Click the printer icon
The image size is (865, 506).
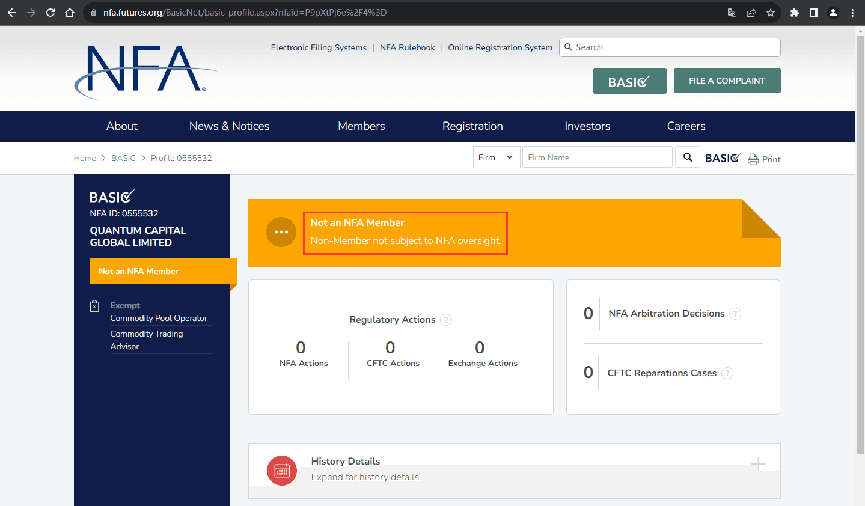click(x=753, y=159)
